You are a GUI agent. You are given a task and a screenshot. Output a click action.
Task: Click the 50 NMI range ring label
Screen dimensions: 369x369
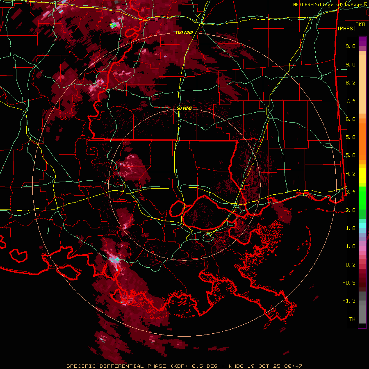[184, 108]
